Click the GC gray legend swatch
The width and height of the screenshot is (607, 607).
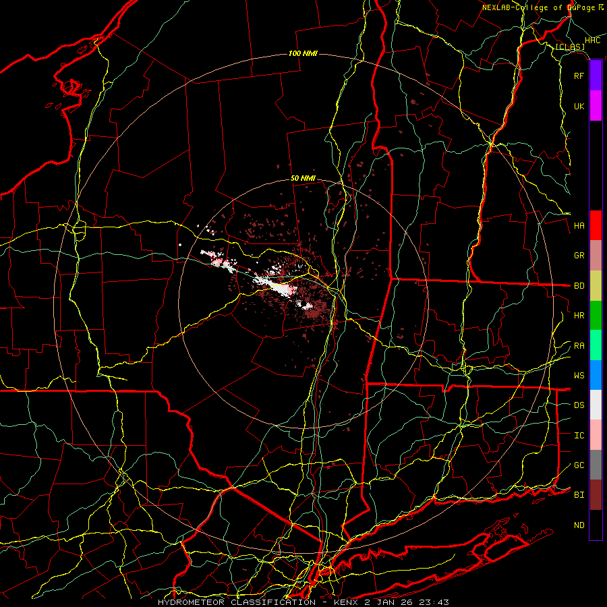596,465
